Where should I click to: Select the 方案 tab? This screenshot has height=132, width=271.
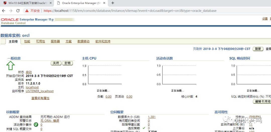coord(69,41)
